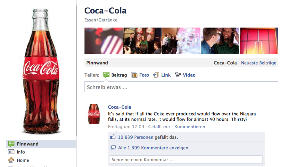The width and height of the screenshot is (283, 167).
Task: Open the red window bottle silhouette photo
Action: click(x=259, y=41)
